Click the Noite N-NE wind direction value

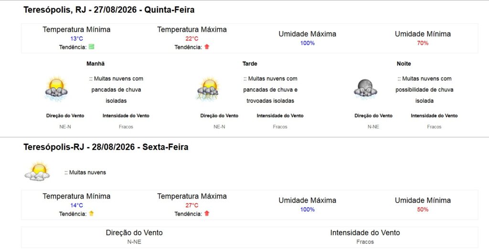pyautogui.click(x=373, y=126)
